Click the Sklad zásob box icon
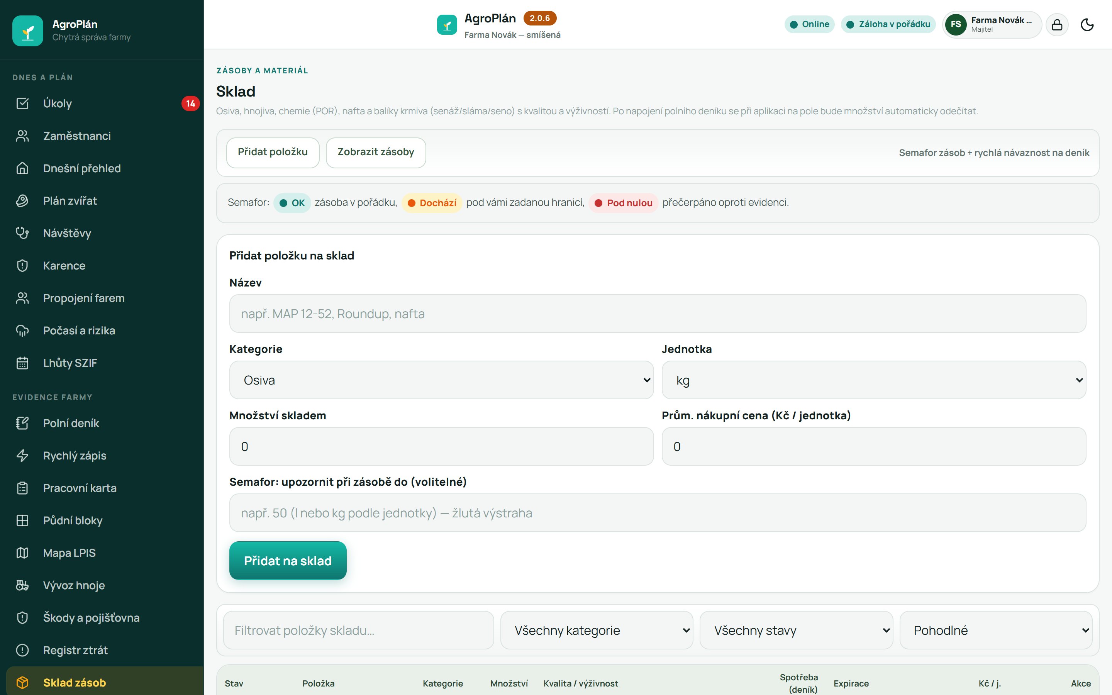The height and width of the screenshot is (695, 1112). click(22, 683)
